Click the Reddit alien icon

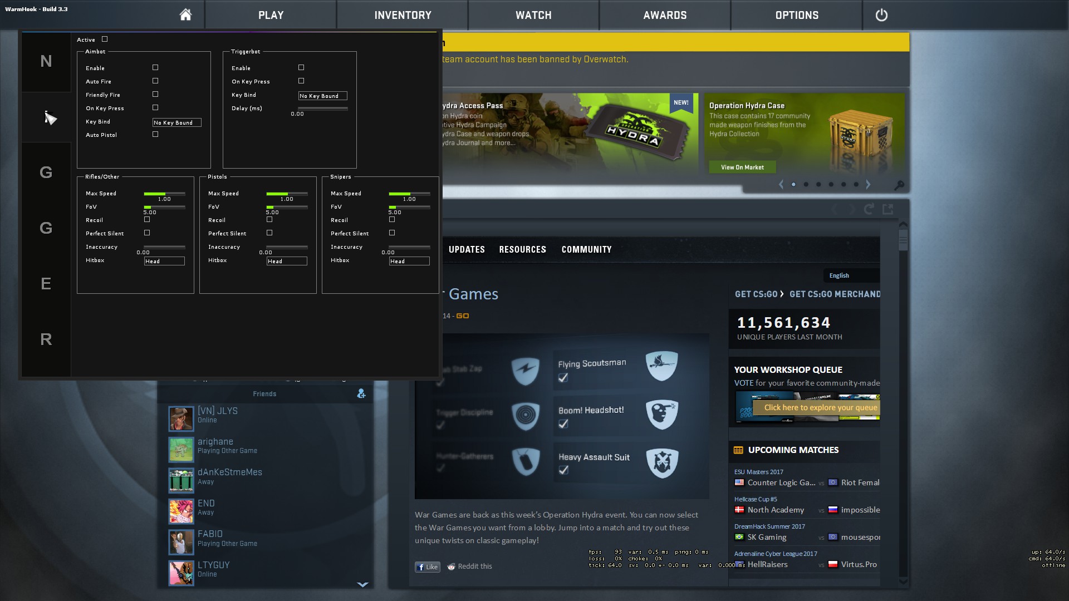(451, 566)
